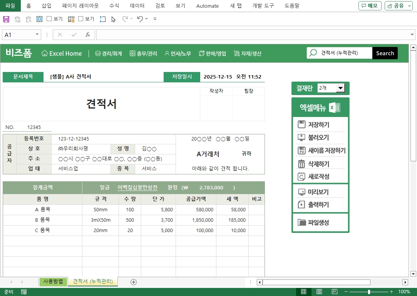Open the 수식 ribbon tab
Viewport: 417px width, 296px height.
[114, 6]
